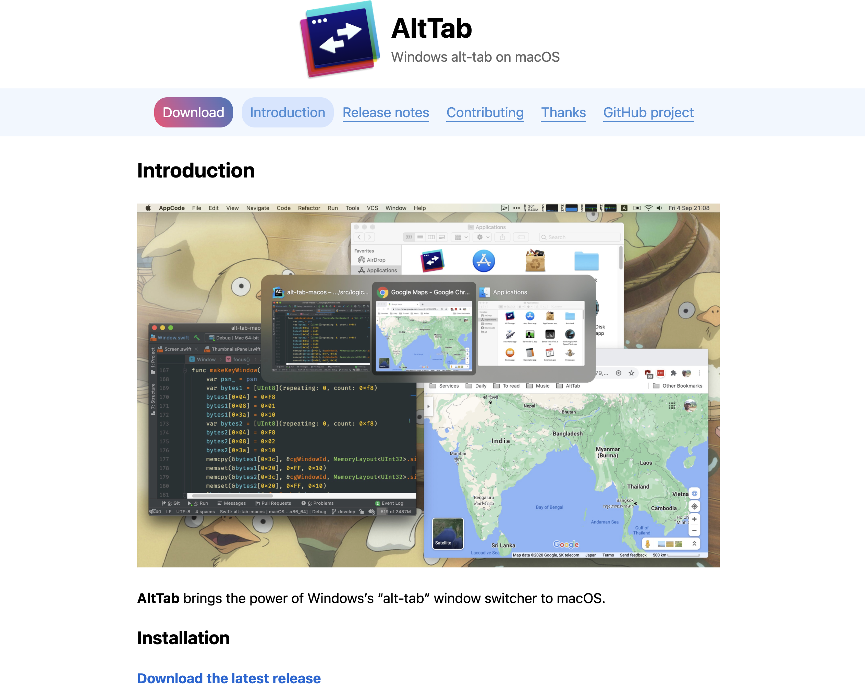The height and width of the screenshot is (699, 865).
Task: Open Finder action gear dropdown
Action: [483, 237]
